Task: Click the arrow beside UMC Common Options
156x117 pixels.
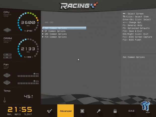Action: point(43,34)
